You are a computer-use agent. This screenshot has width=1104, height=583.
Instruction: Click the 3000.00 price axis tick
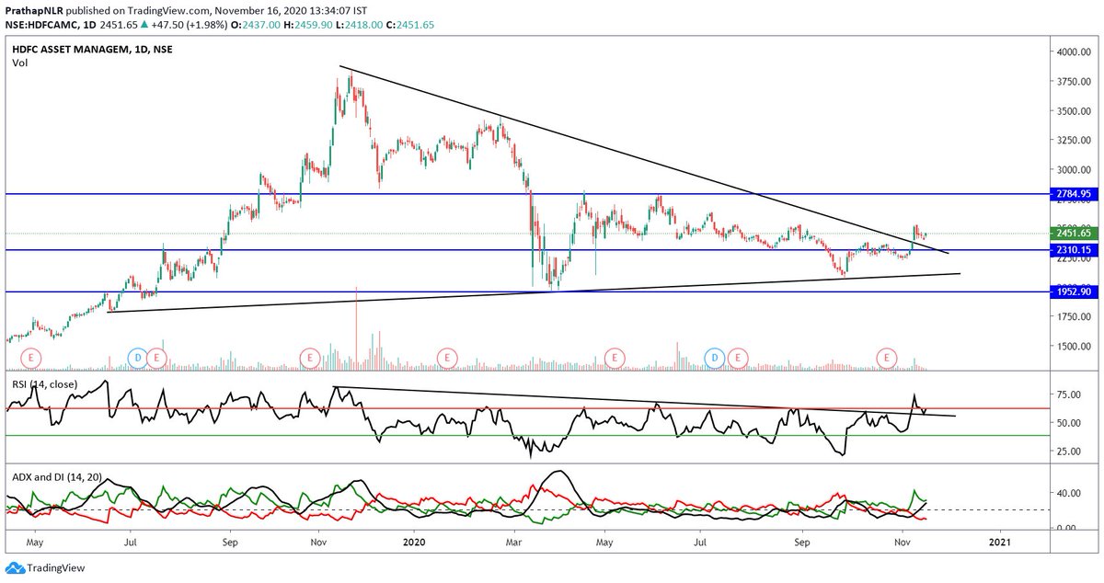(1075, 170)
